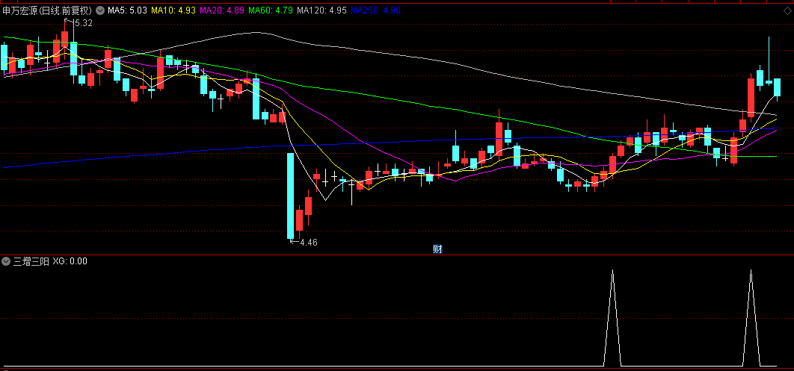The image size is (794, 371).
Task: Select the MA10: 4.93 label
Action: click(x=173, y=10)
